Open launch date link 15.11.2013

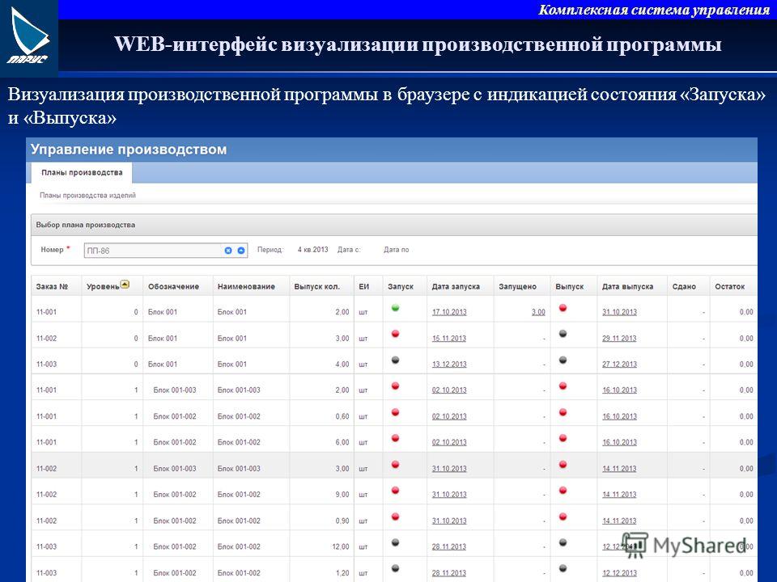click(x=449, y=339)
